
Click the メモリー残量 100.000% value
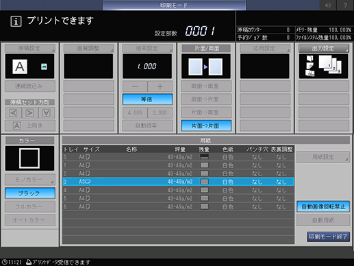coord(340,30)
